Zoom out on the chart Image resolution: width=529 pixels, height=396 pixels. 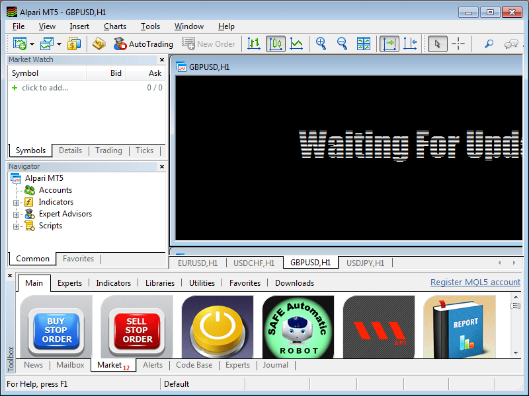tap(343, 44)
